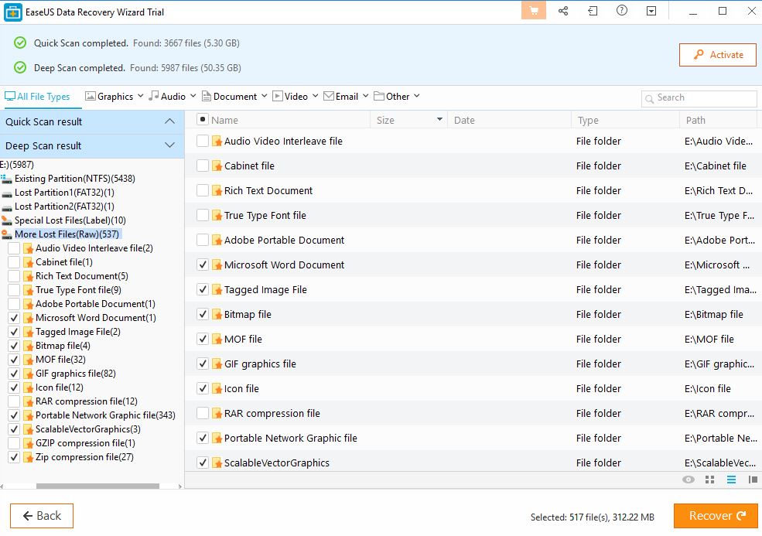762x536 pixels.
Task: Sort by the Name column header
Action: [224, 120]
